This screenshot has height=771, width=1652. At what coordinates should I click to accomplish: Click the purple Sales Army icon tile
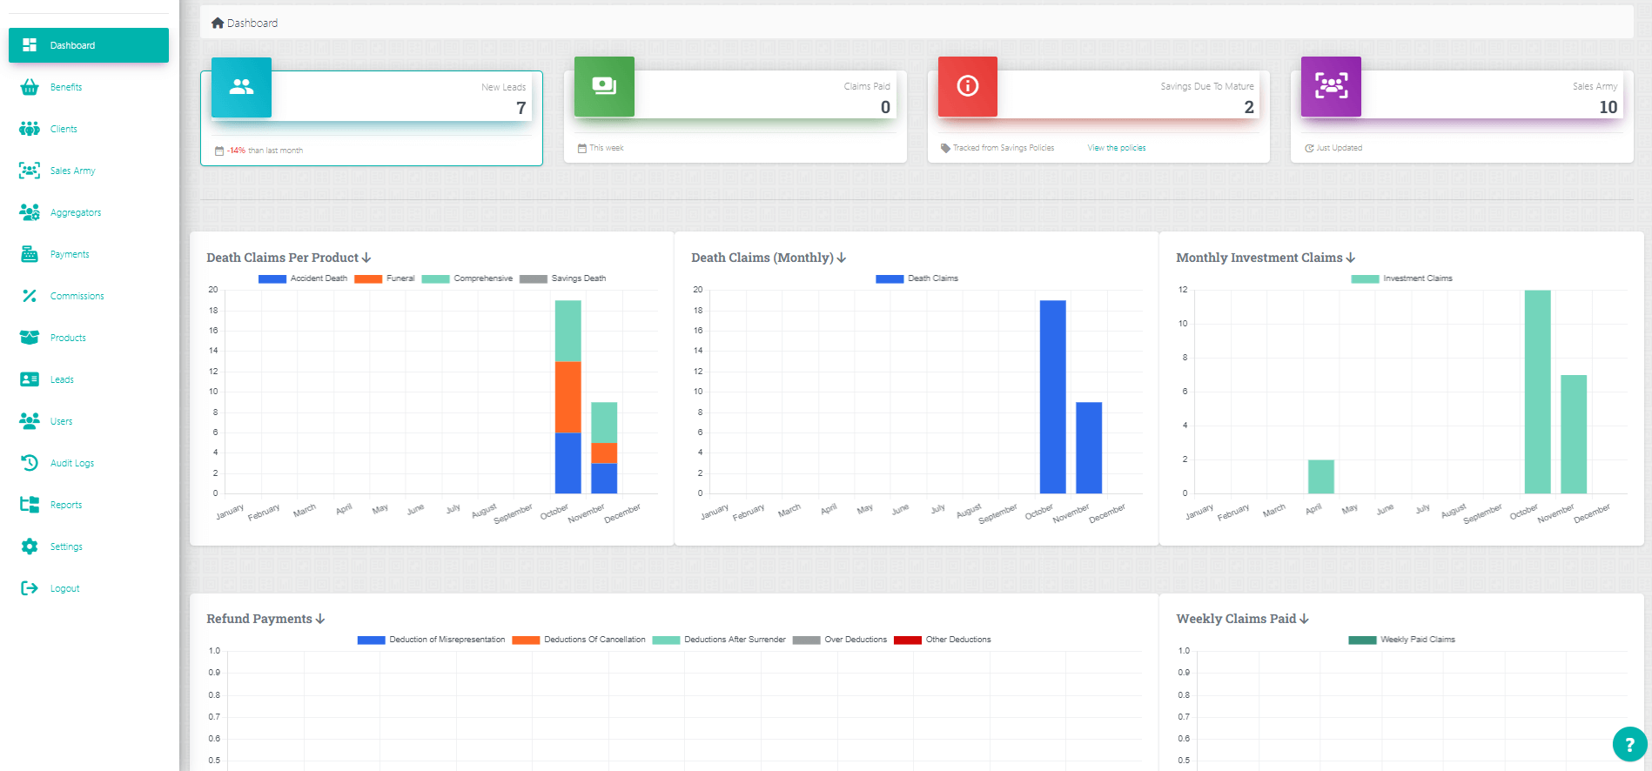pos(1330,86)
